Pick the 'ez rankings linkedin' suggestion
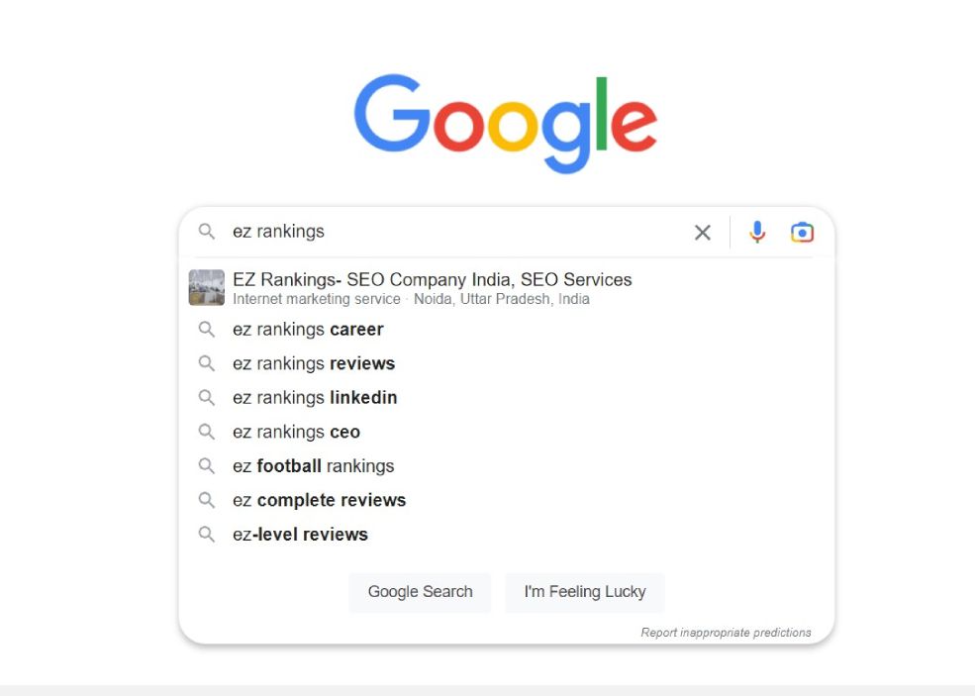 click(315, 398)
